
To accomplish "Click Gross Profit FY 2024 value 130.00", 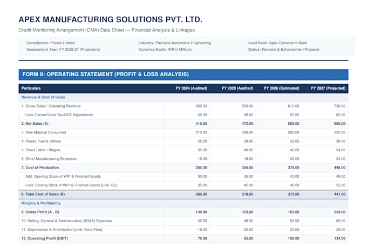I will tap(201, 212).
